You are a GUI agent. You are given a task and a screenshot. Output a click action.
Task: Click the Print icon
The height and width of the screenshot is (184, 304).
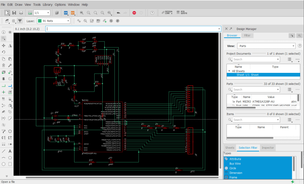(x=21, y=13)
